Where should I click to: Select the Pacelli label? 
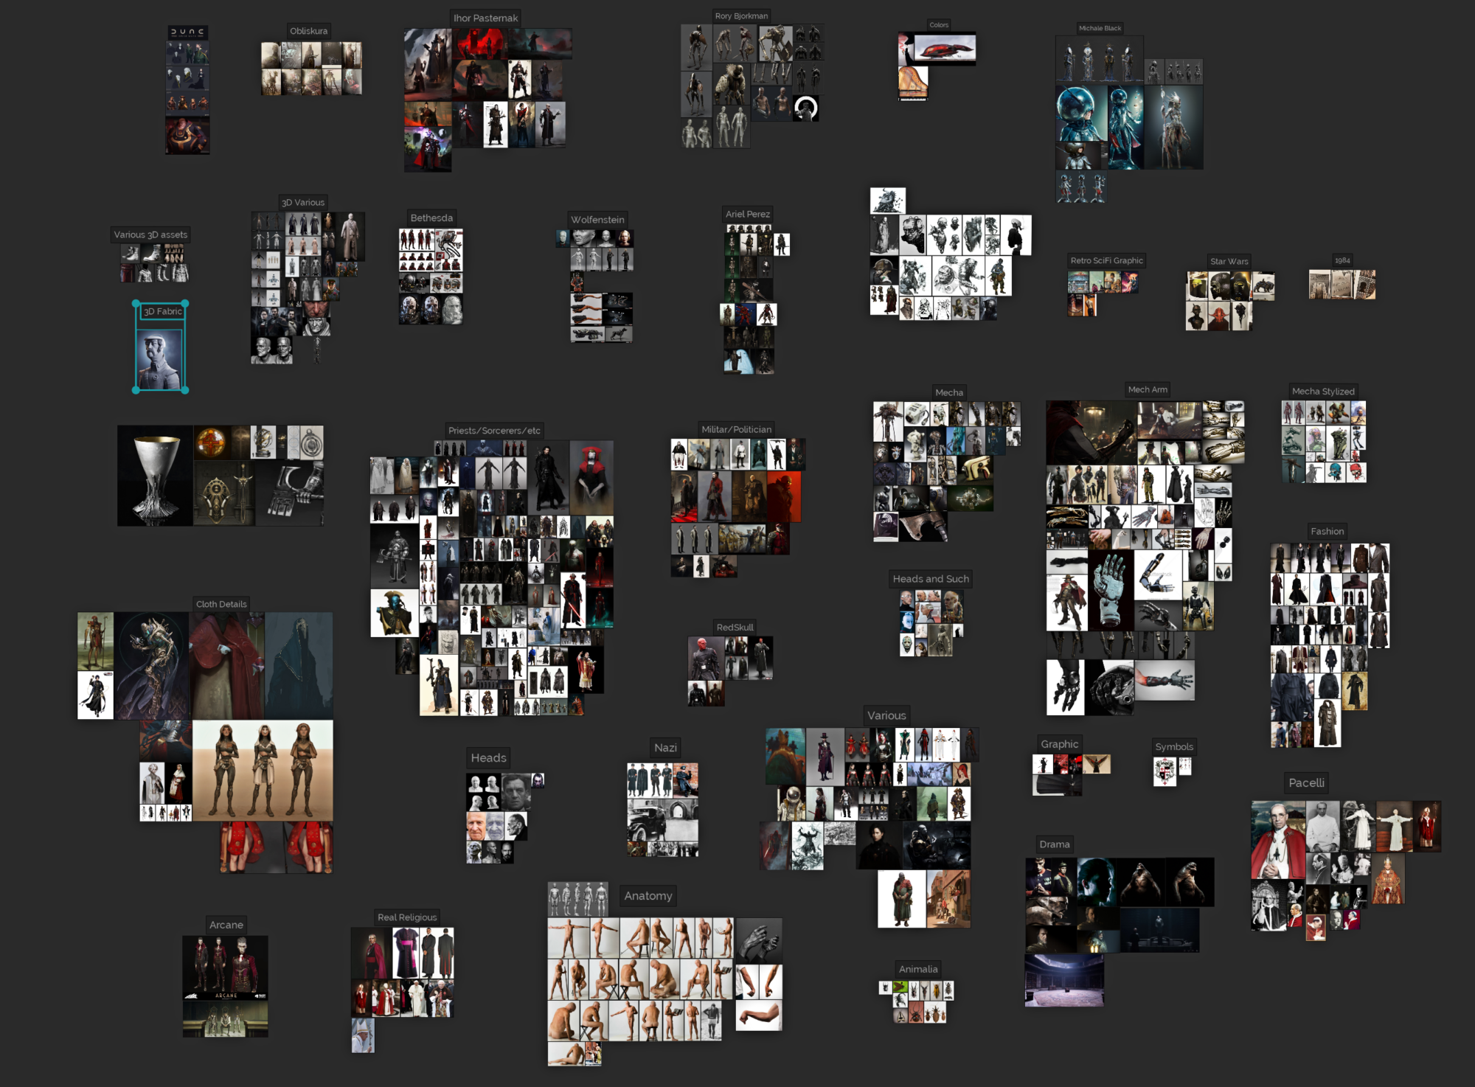tap(1306, 782)
